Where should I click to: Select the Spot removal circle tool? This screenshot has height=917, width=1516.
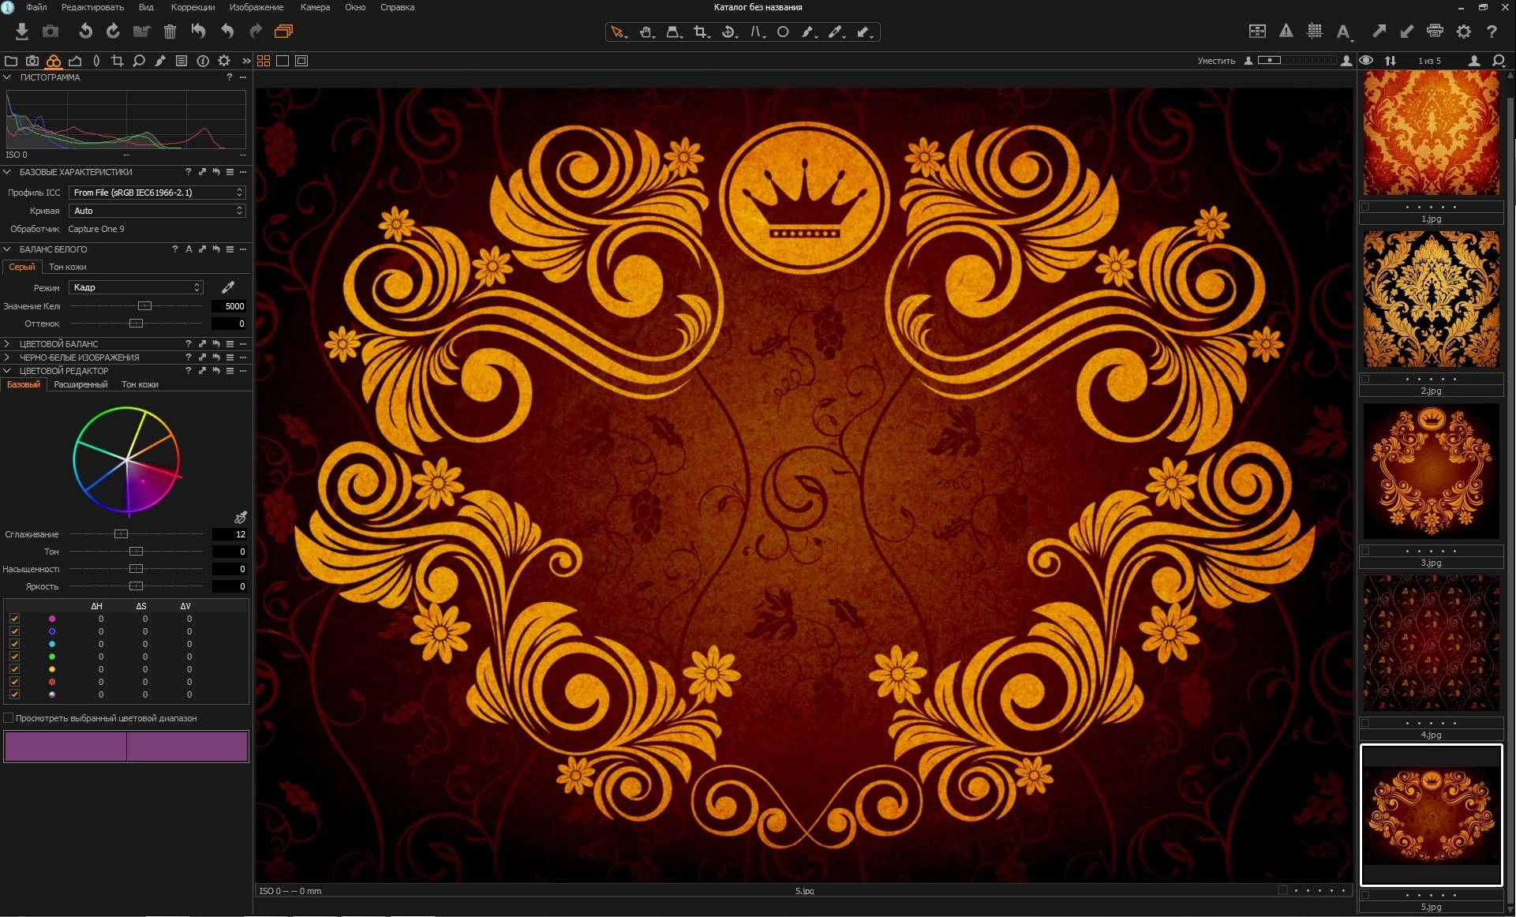click(x=783, y=32)
